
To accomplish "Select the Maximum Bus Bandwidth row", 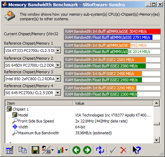I will [x=79, y=133].
